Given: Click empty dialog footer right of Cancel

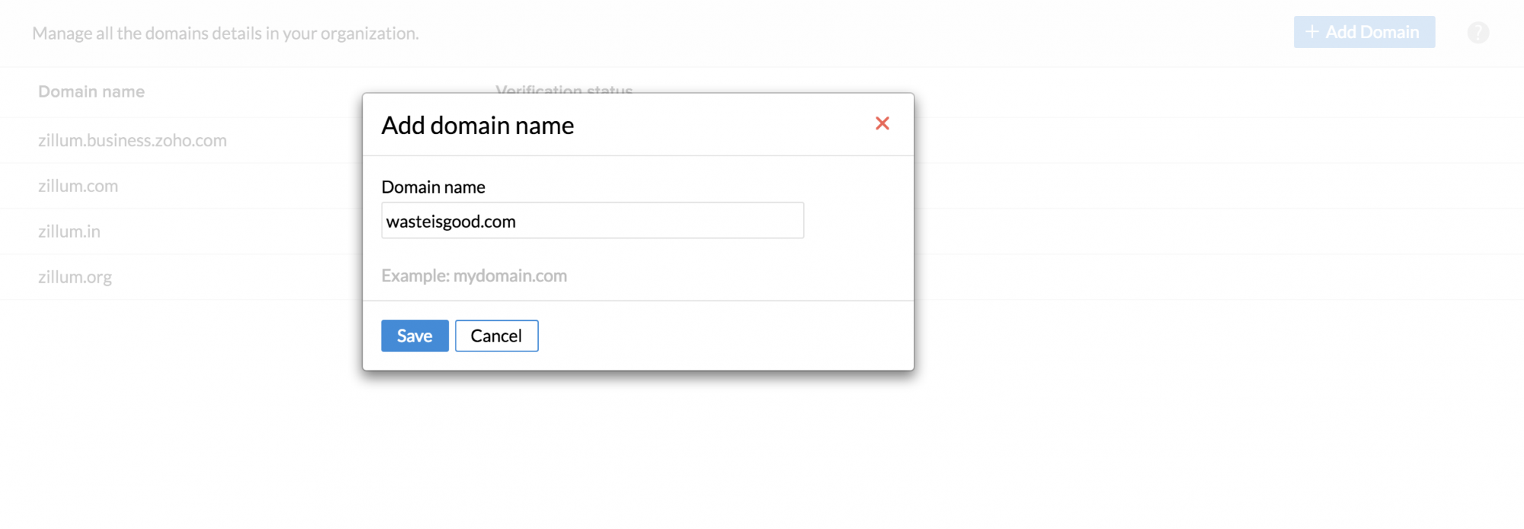Looking at the screenshot, I should 724,336.
